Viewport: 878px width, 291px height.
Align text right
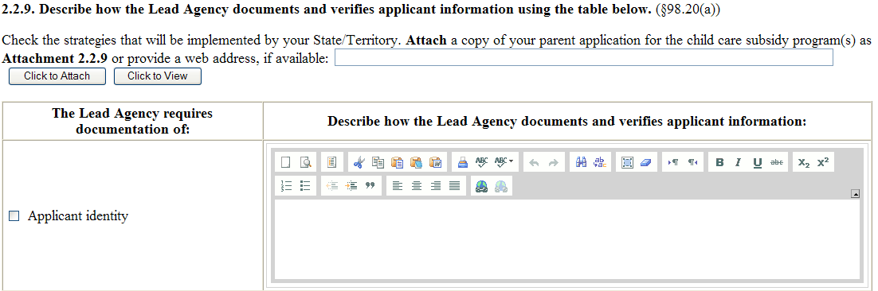tap(435, 186)
